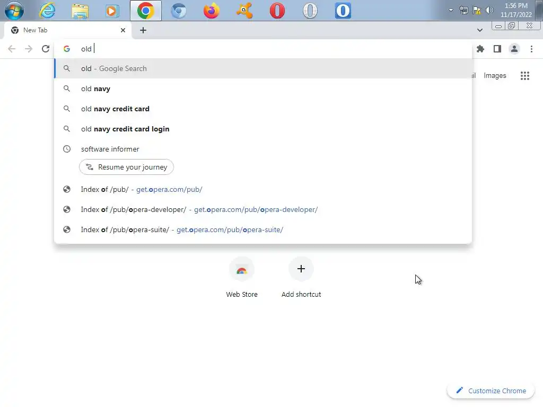Image resolution: width=543 pixels, height=407 pixels.
Task: Open the tab search chevron dropdown
Action: 479,30
